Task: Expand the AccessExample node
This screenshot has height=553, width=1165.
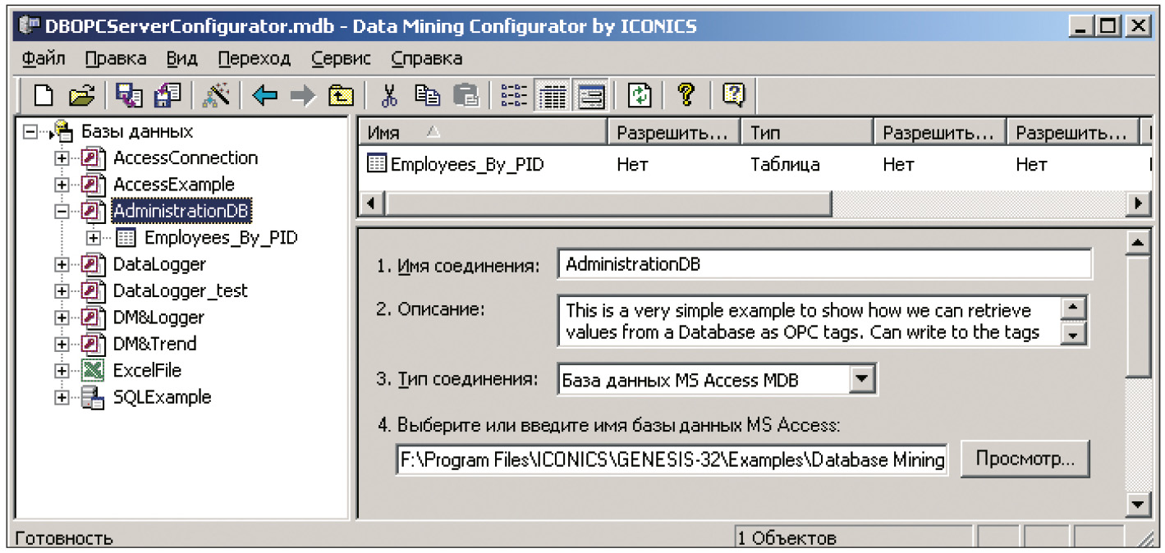Action: click(61, 185)
